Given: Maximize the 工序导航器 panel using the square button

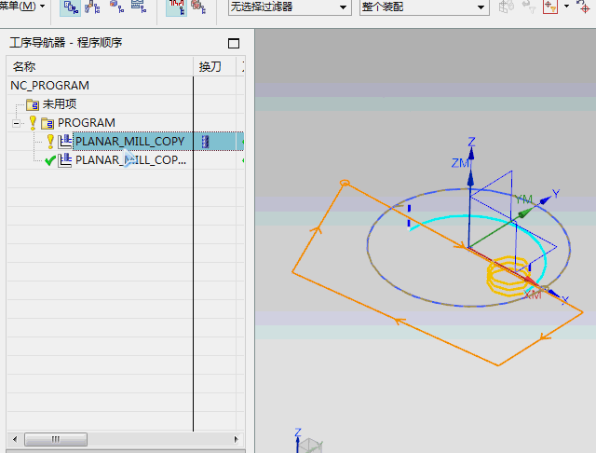Looking at the screenshot, I should [234, 44].
